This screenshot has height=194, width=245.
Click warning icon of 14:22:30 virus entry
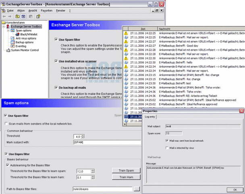click(126, 58)
